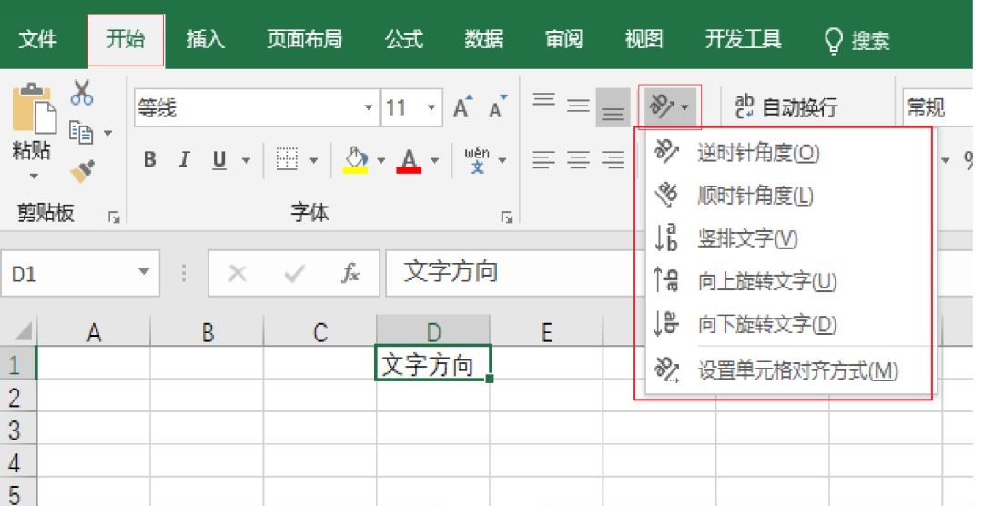
Task: Click the Copy icon
Action: click(x=81, y=132)
